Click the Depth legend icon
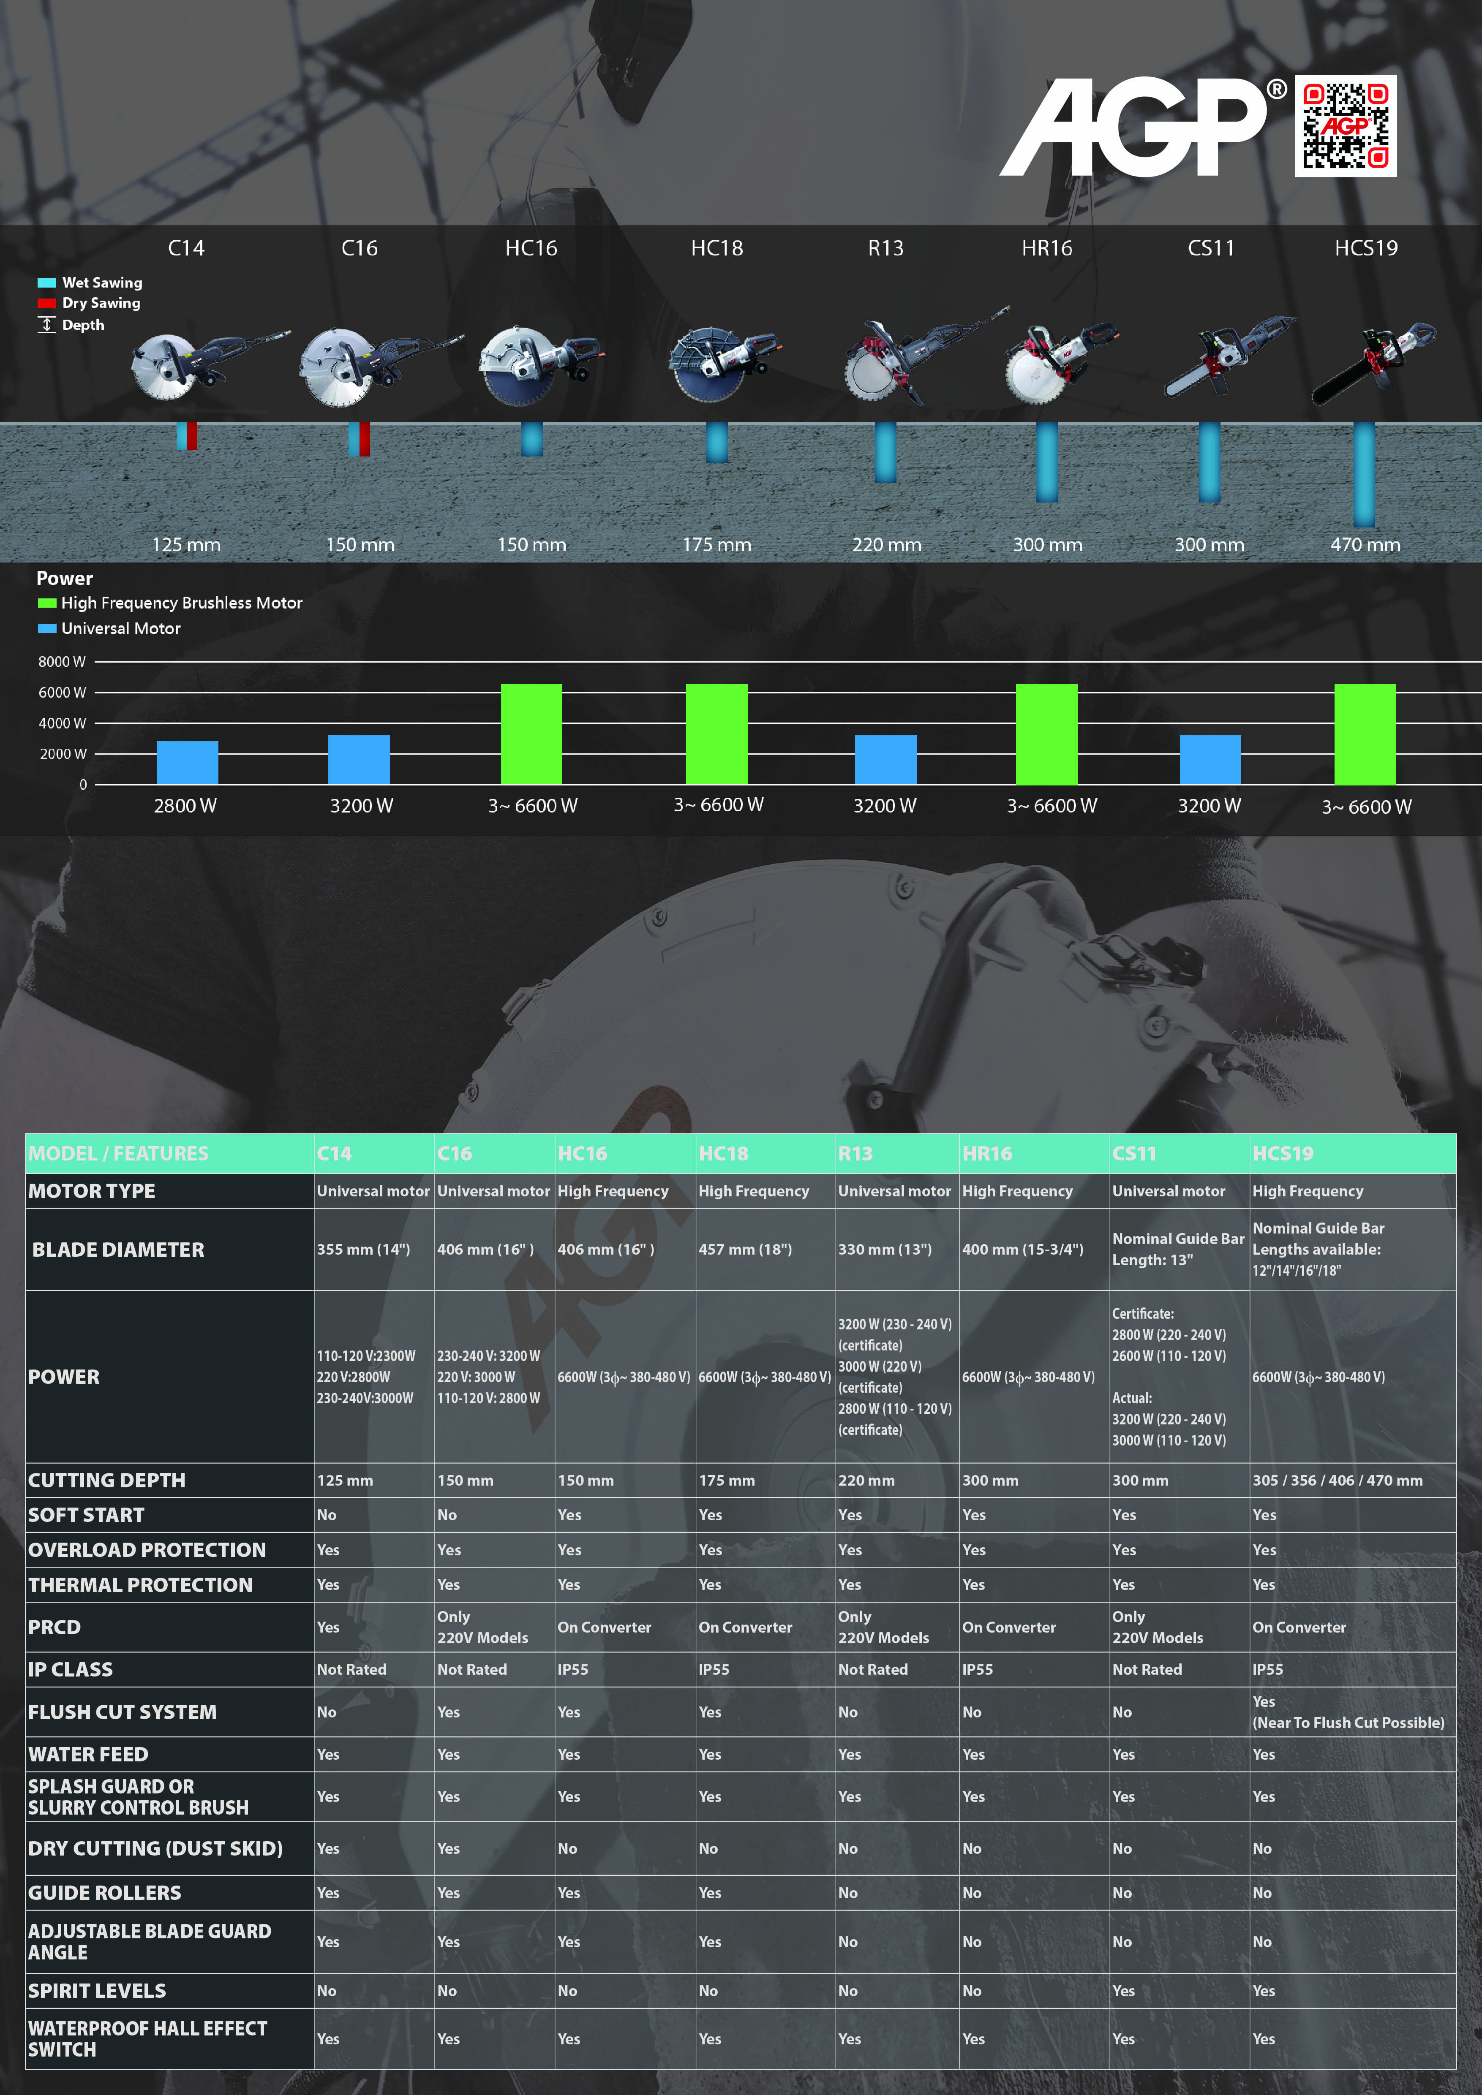Viewport: 1482px width, 2095px height. pyautogui.click(x=46, y=325)
